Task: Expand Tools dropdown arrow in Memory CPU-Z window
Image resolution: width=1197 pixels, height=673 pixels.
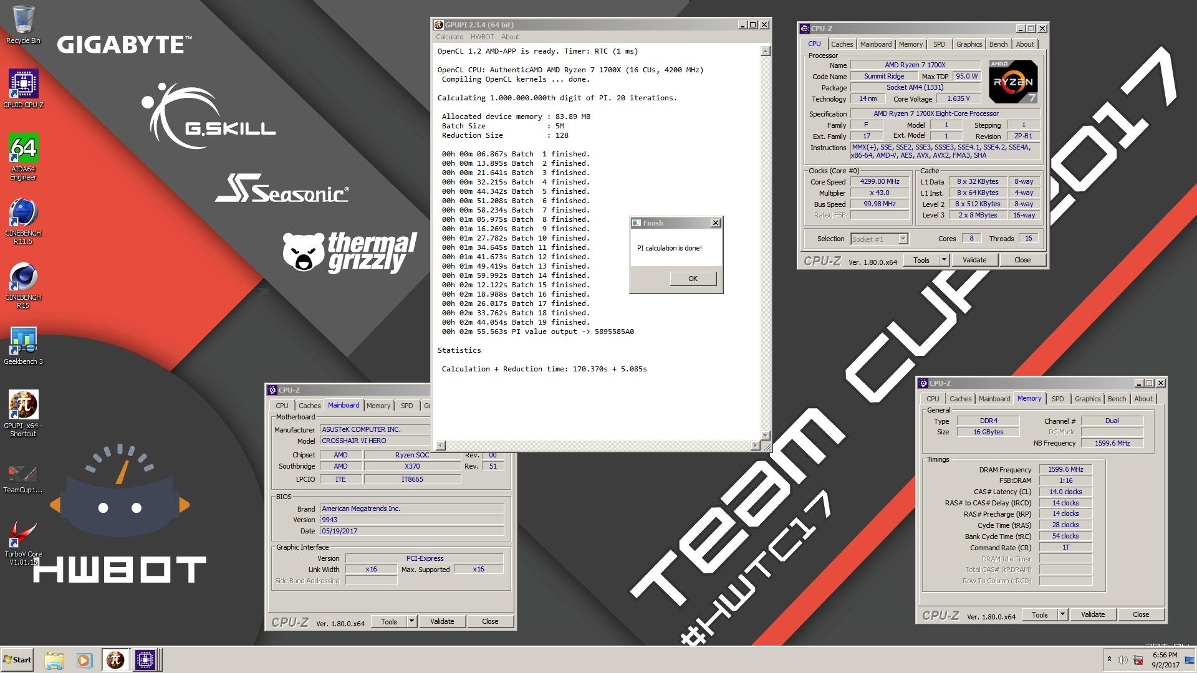Action: (1062, 615)
